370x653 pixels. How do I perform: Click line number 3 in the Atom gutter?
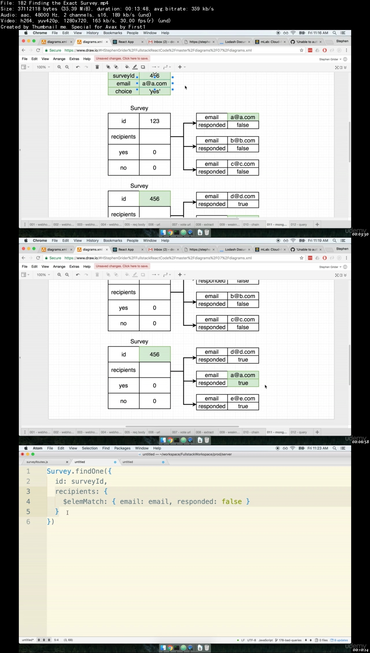pos(28,491)
